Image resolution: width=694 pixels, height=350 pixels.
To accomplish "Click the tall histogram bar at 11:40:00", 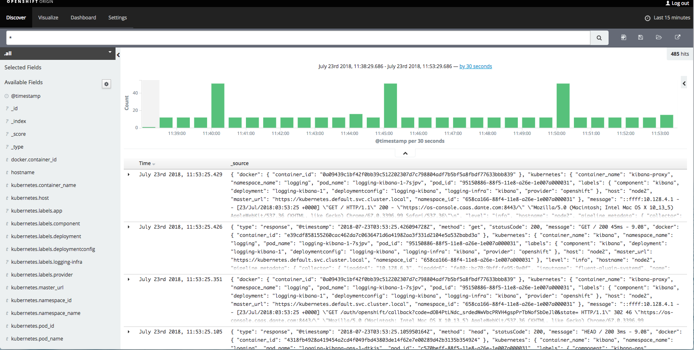I will [218, 106].
